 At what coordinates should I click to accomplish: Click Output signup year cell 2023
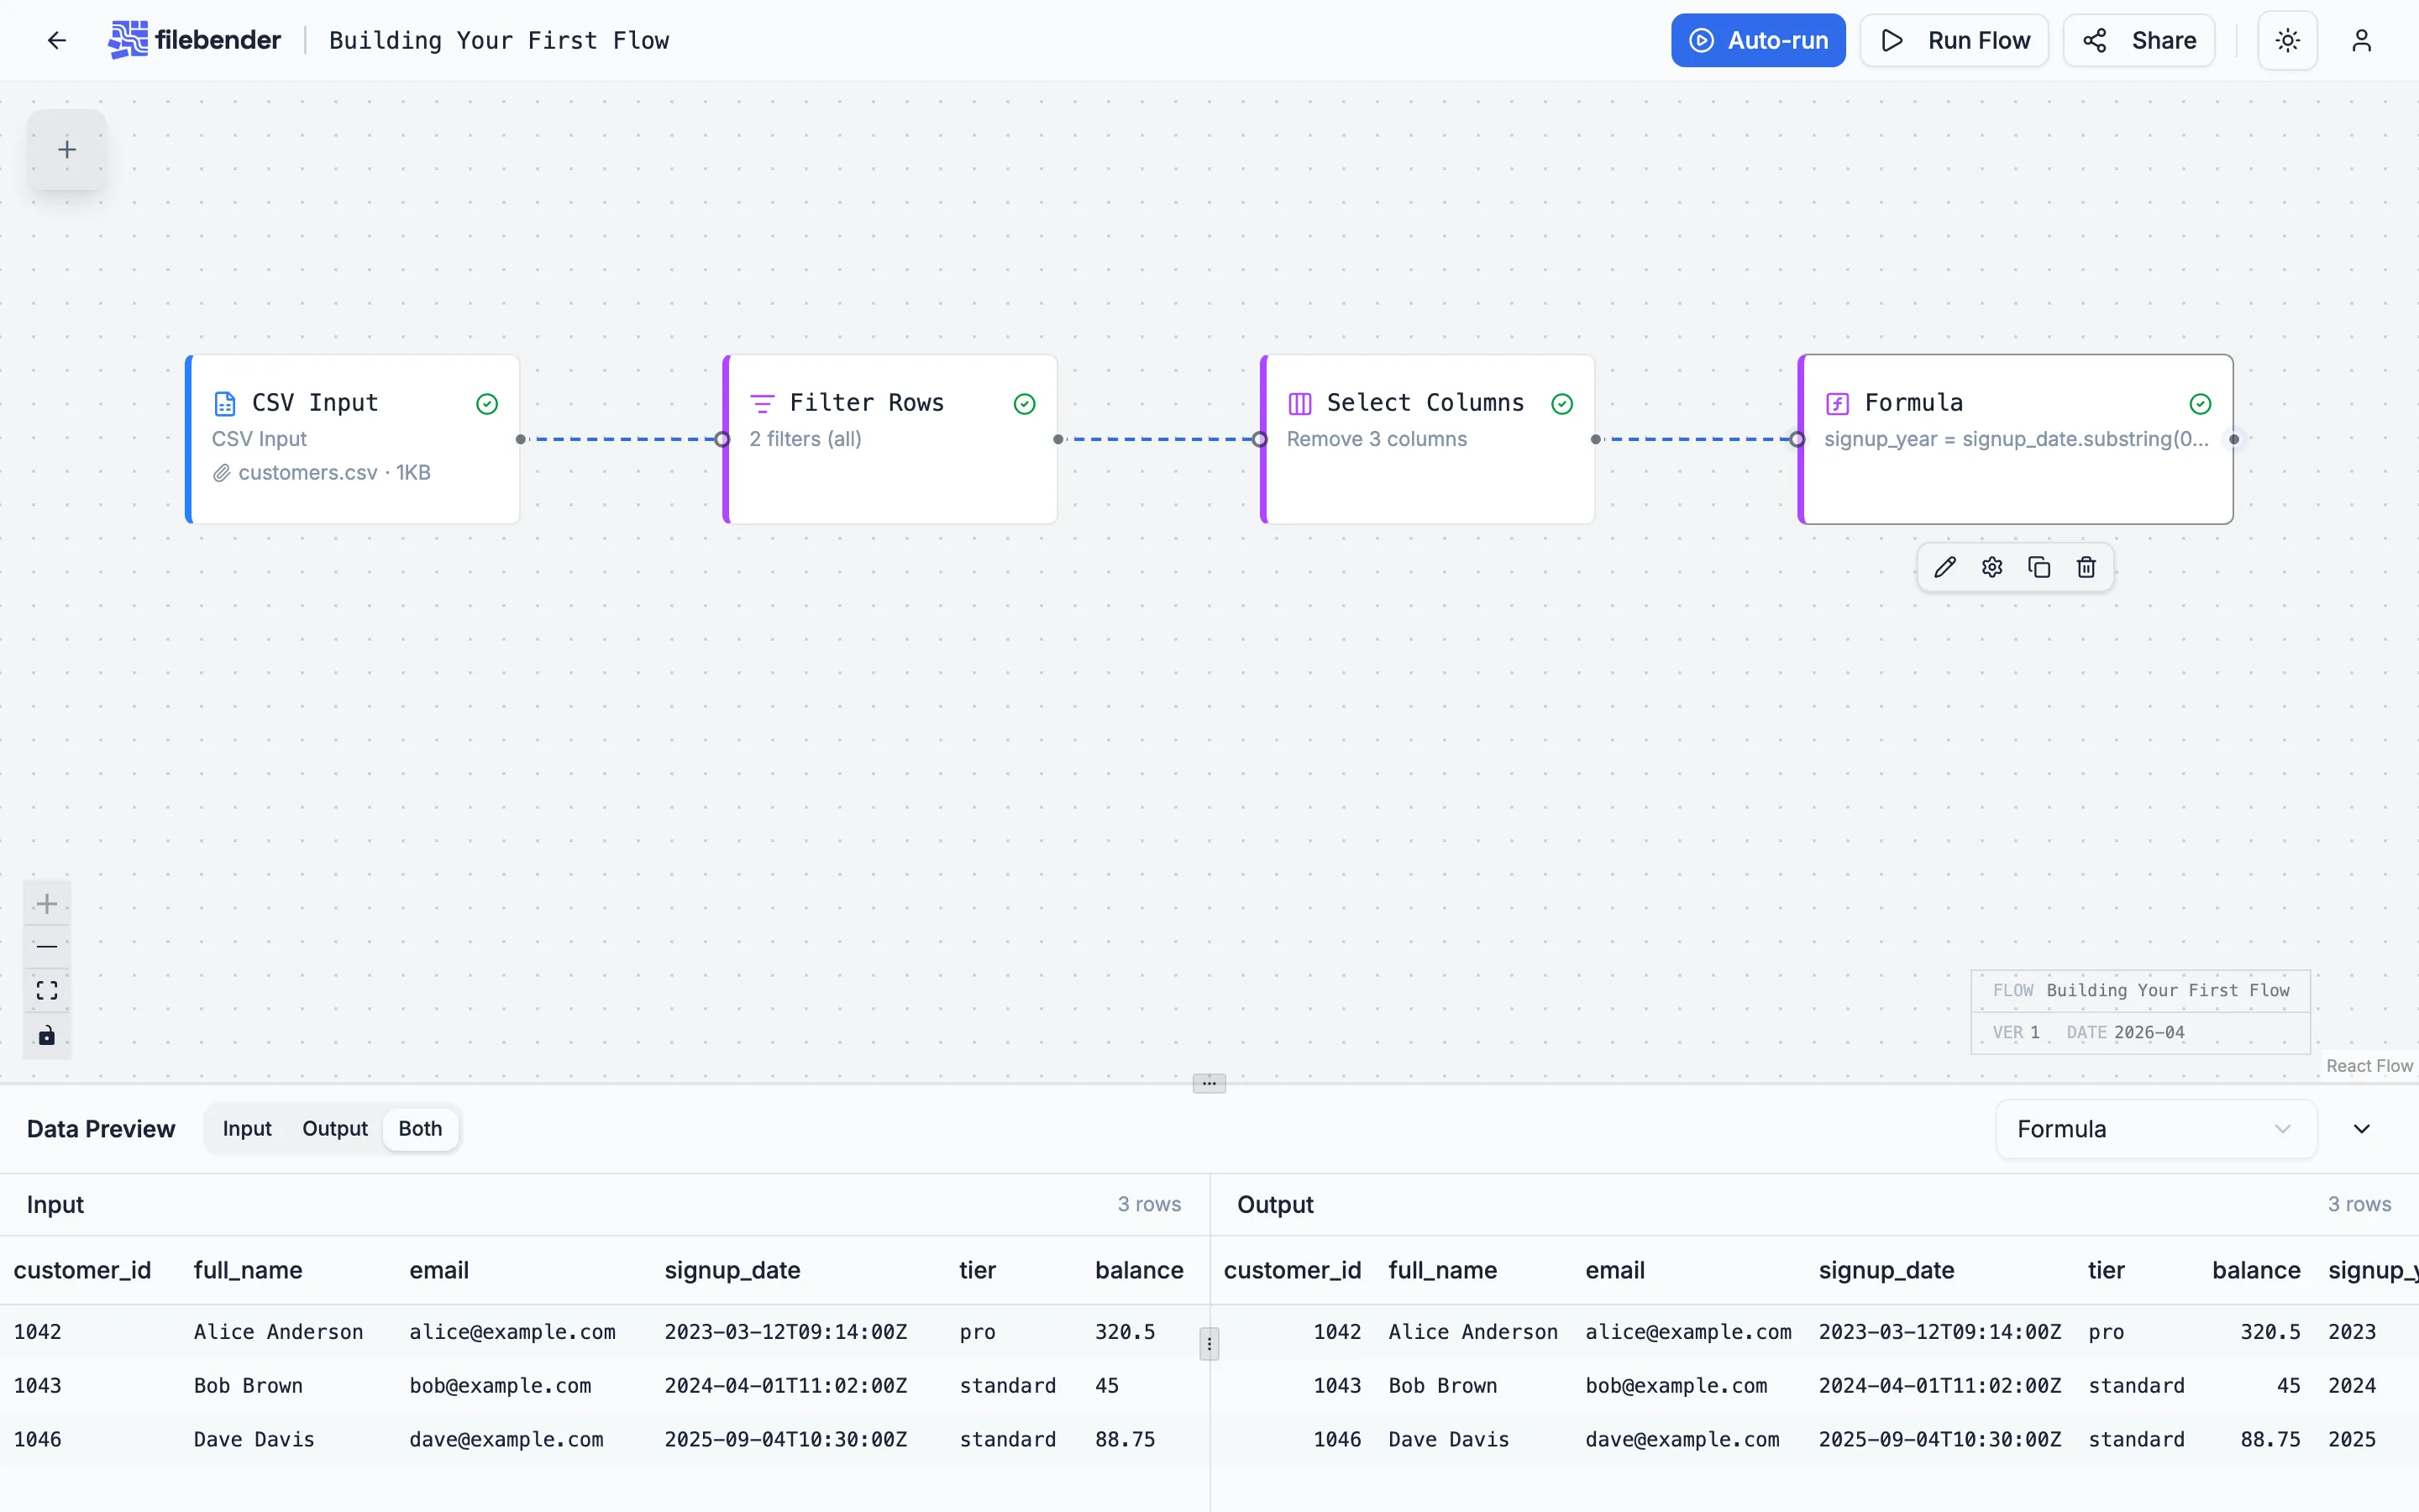(2352, 1332)
